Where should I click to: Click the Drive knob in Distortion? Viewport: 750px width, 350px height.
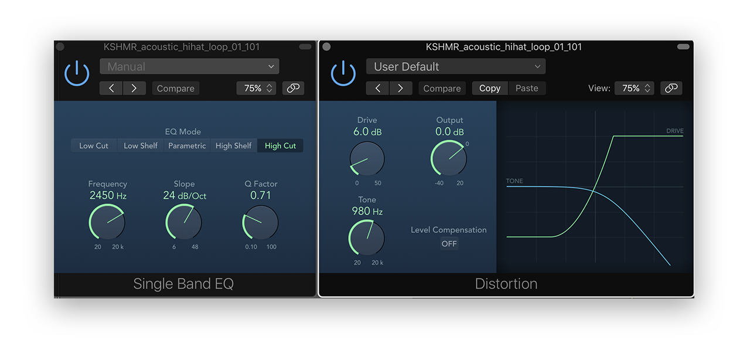click(x=367, y=158)
